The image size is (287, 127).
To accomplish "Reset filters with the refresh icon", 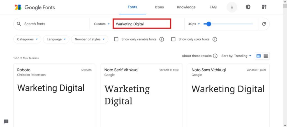I will tap(264, 24).
